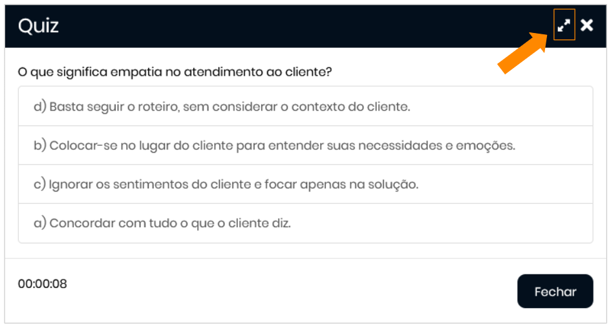Dismiss the dialog using the white X
The width and height of the screenshot is (611, 330).
click(x=586, y=25)
